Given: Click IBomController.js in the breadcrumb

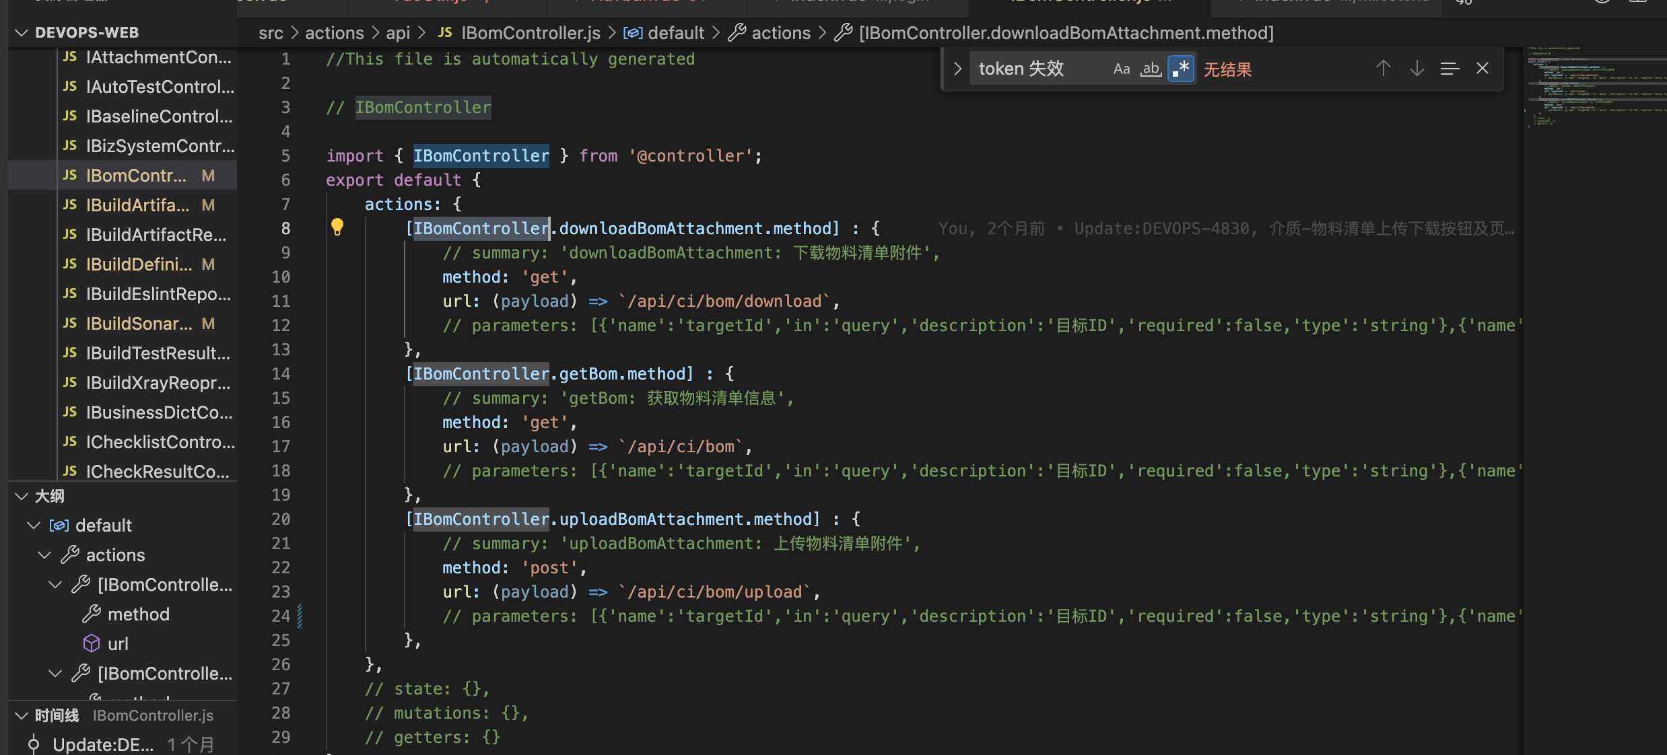Looking at the screenshot, I should (530, 33).
